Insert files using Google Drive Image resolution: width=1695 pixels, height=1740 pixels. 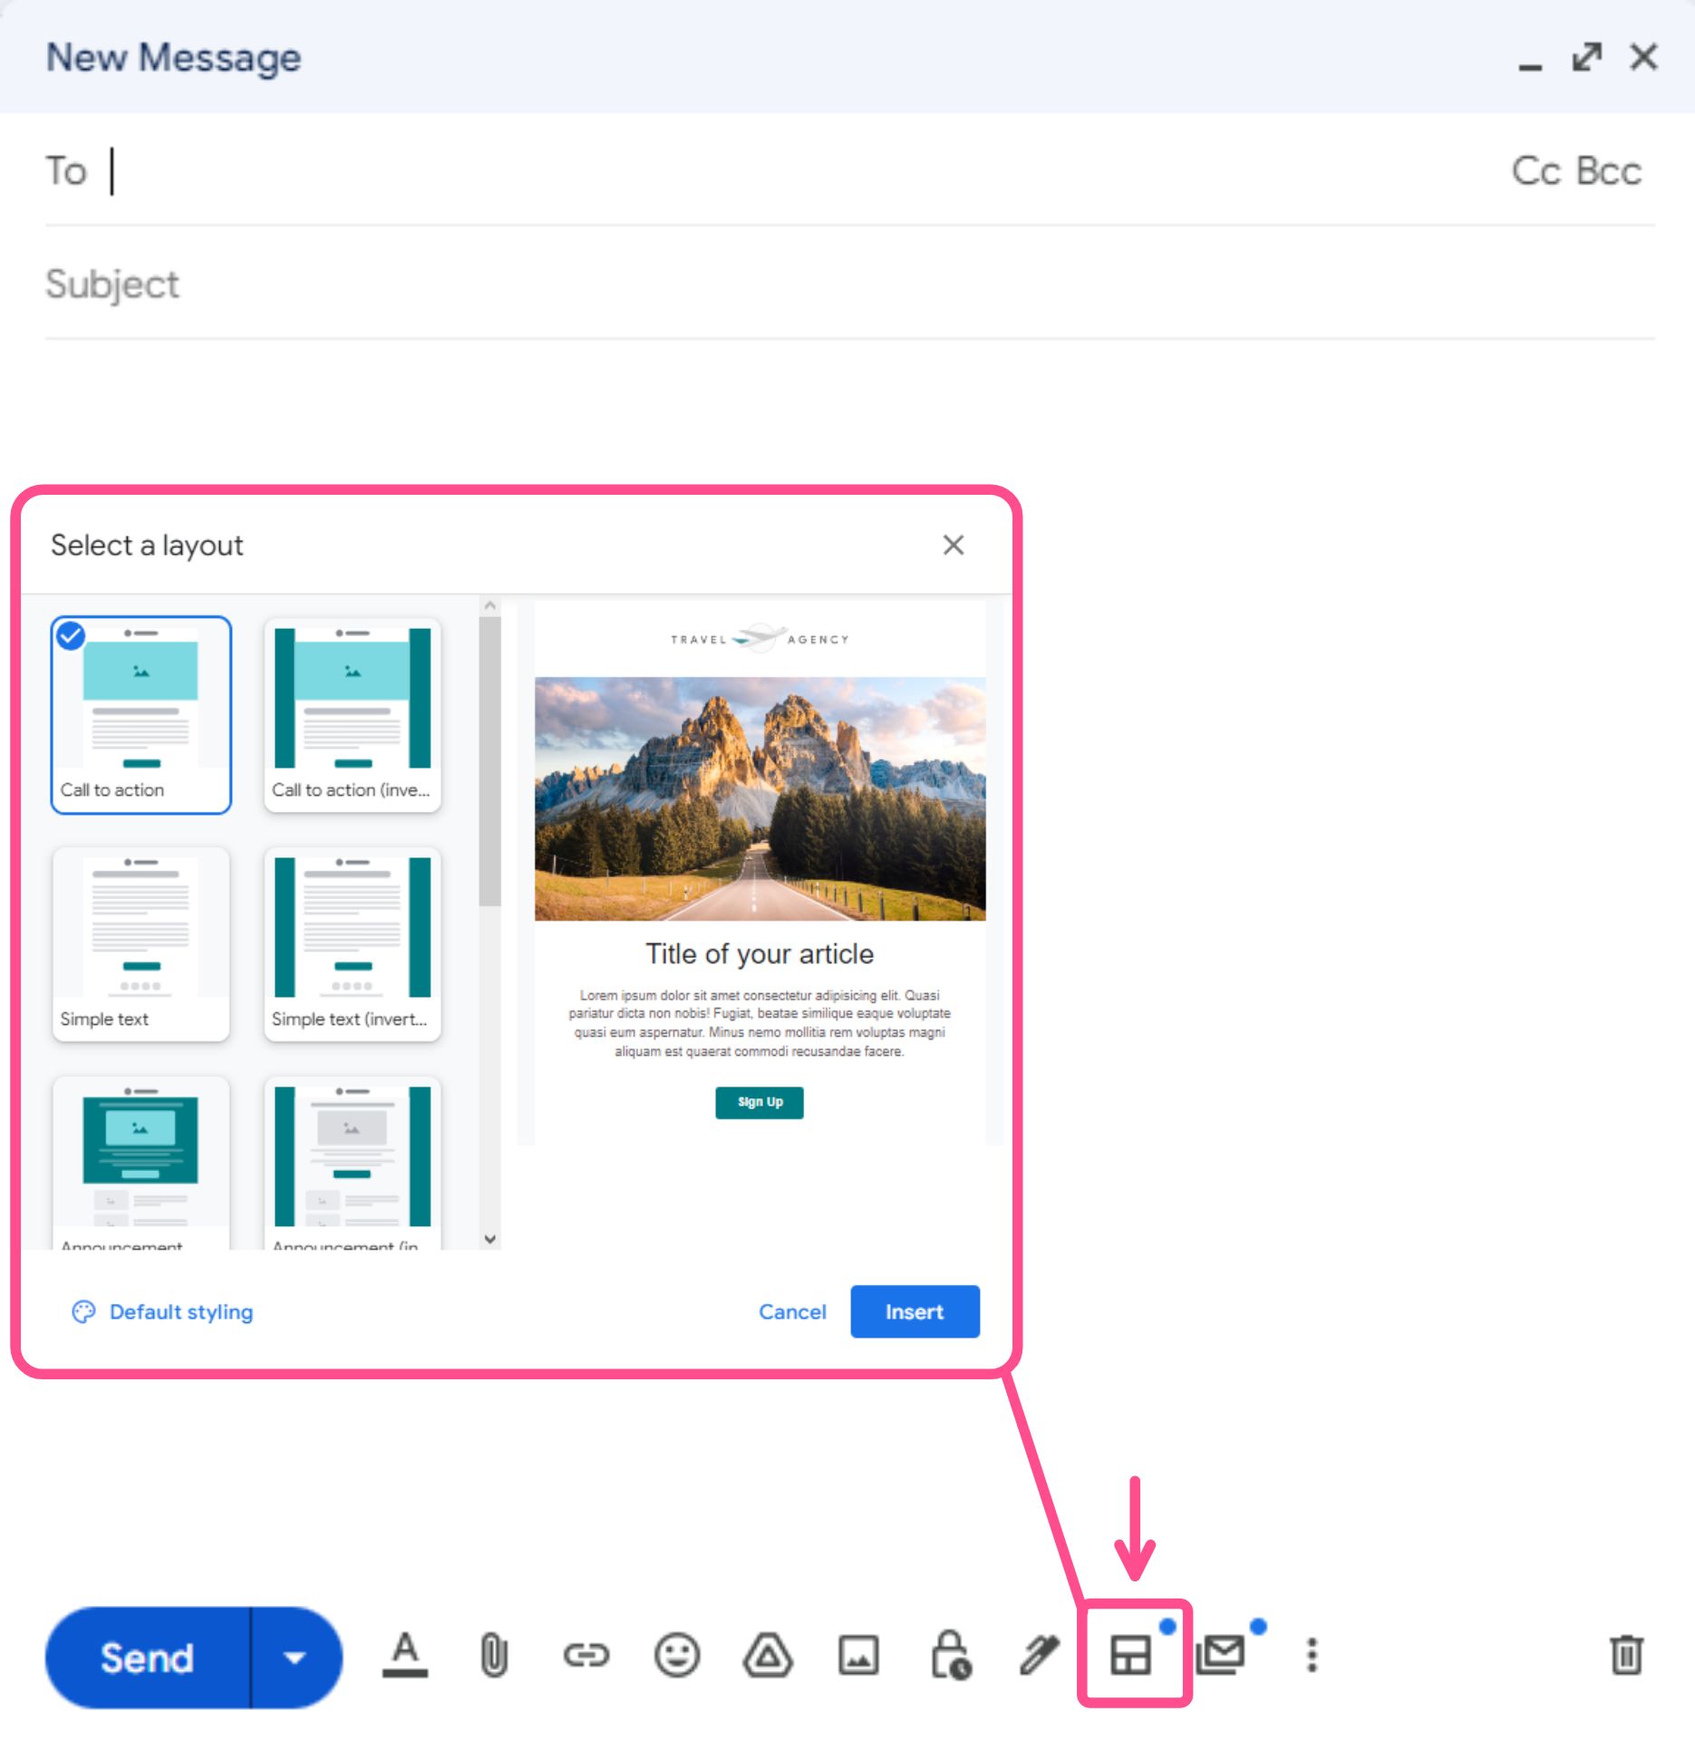click(x=767, y=1656)
